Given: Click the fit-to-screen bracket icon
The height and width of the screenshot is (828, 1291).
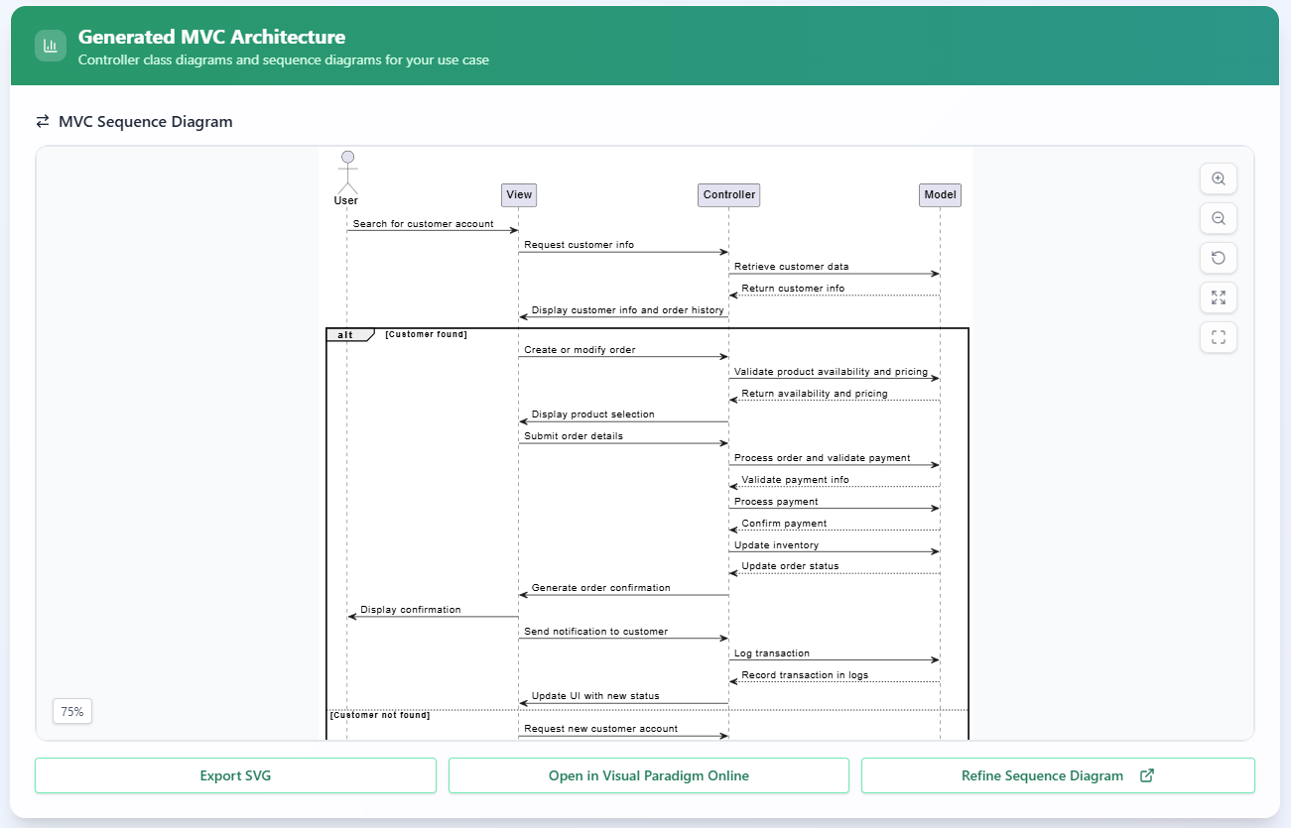Looking at the screenshot, I should 1218,337.
